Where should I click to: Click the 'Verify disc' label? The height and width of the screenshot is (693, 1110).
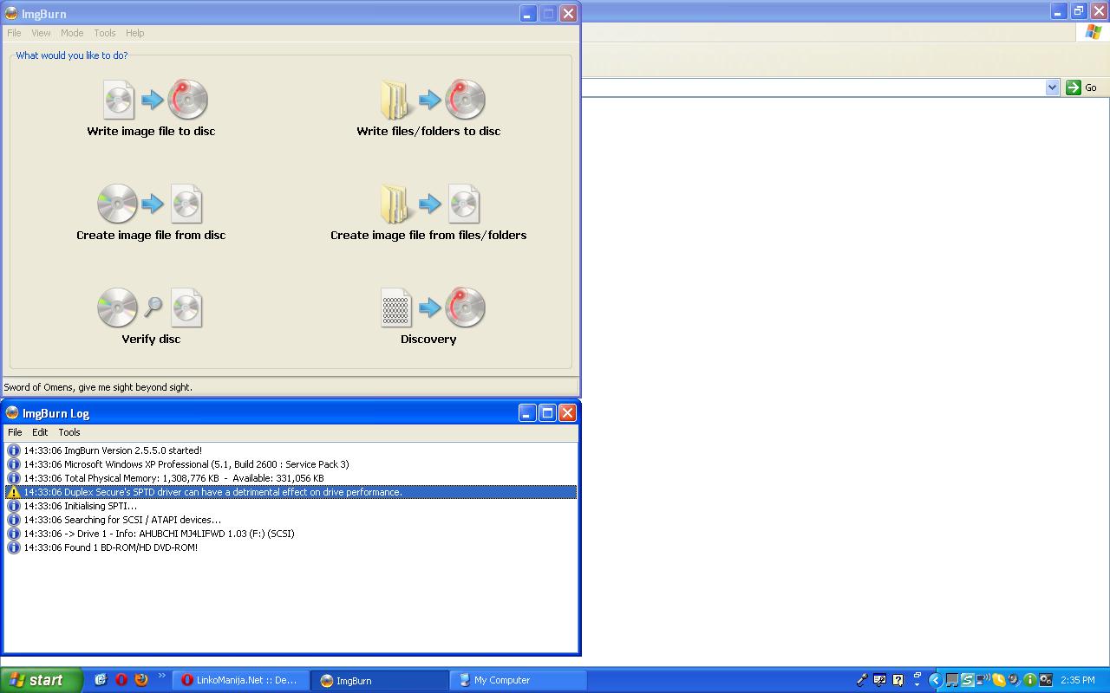click(151, 340)
